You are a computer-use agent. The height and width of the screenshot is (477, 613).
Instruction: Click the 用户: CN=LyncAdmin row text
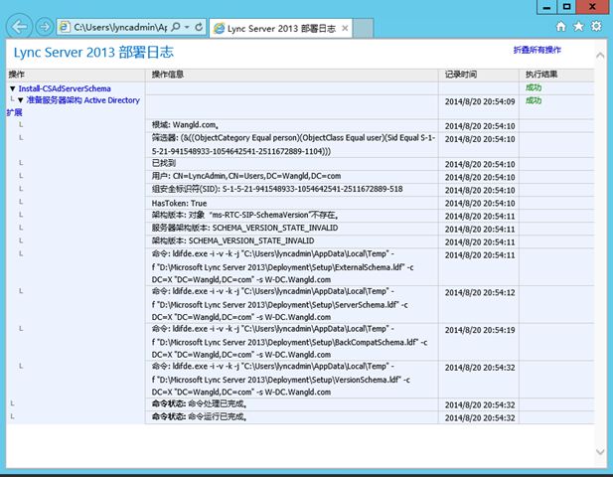coord(246,176)
